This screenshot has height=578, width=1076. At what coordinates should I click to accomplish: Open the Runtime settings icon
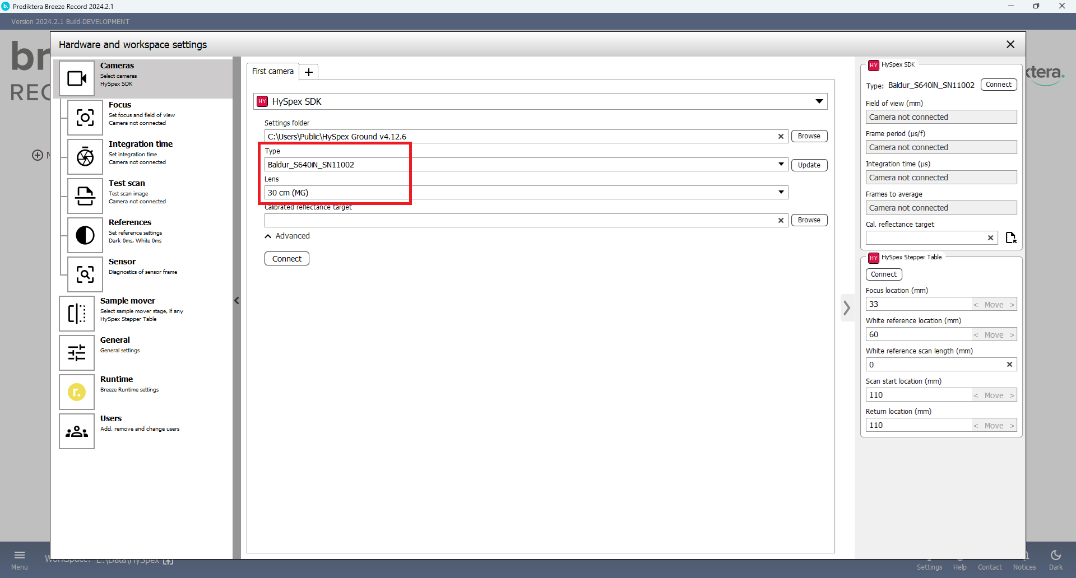[x=77, y=392]
